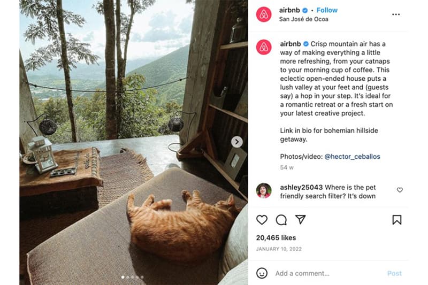Click the carousel pagination dots
This screenshot has height=285, width=428.
pyautogui.click(x=133, y=277)
